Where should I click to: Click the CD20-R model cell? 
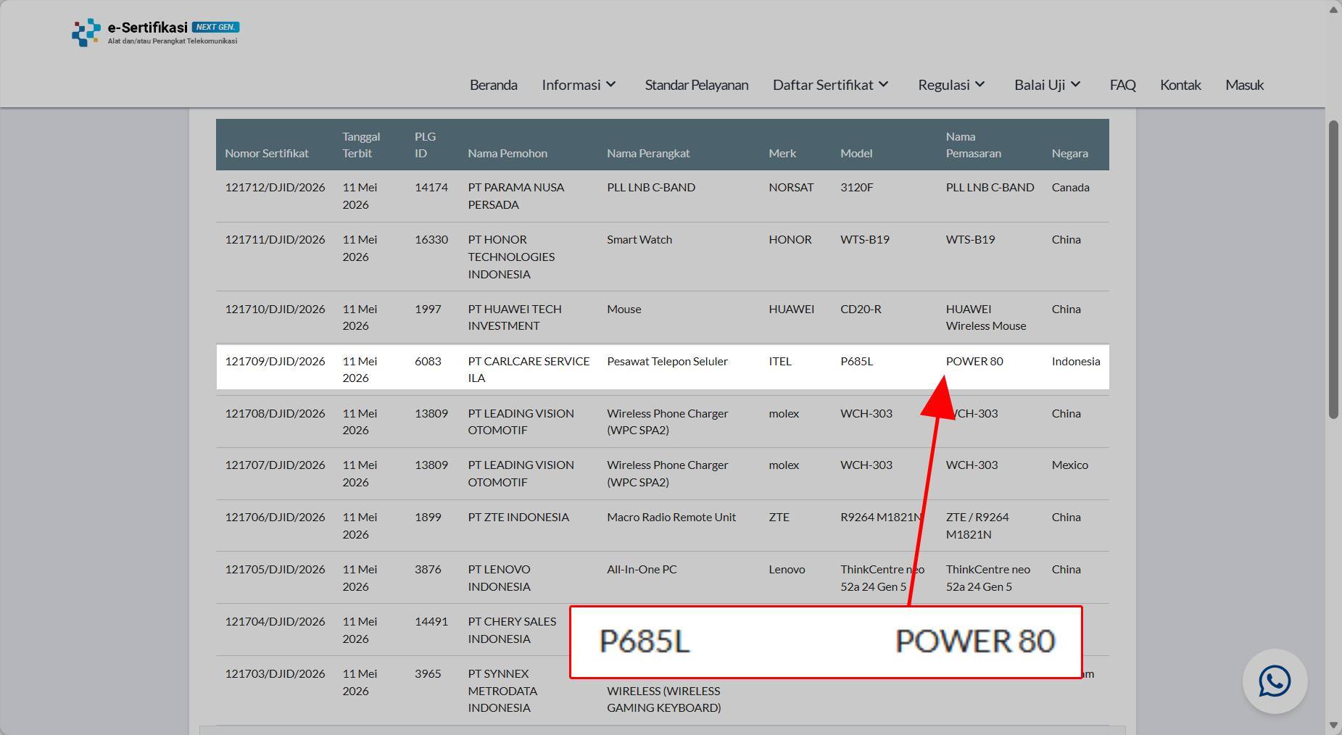click(x=861, y=309)
